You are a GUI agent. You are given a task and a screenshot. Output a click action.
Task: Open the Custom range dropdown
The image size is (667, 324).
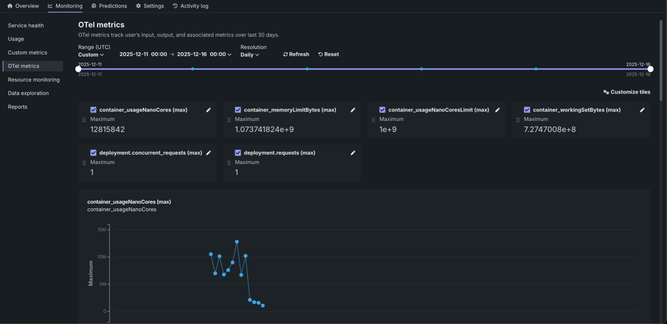(91, 55)
